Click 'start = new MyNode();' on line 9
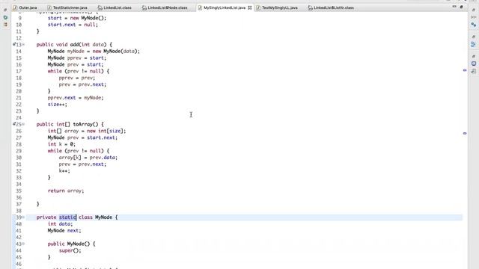The height and width of the screenshot is (269, 479). tap(77, 18)
